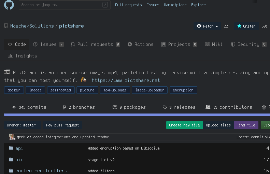Click the geek-at author avatar

12,137
